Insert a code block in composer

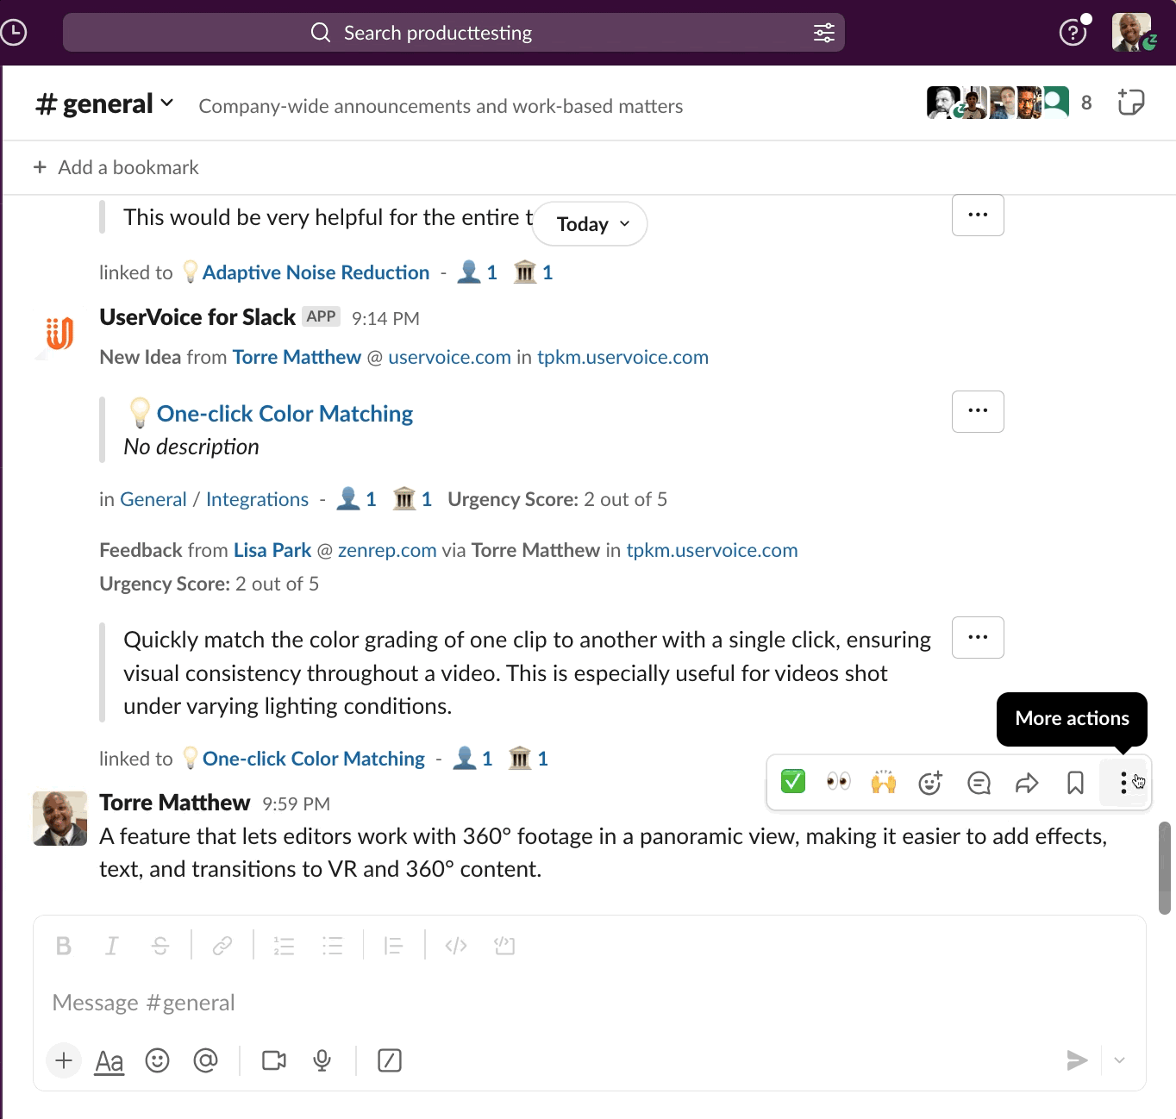click(x=504, y=946)
